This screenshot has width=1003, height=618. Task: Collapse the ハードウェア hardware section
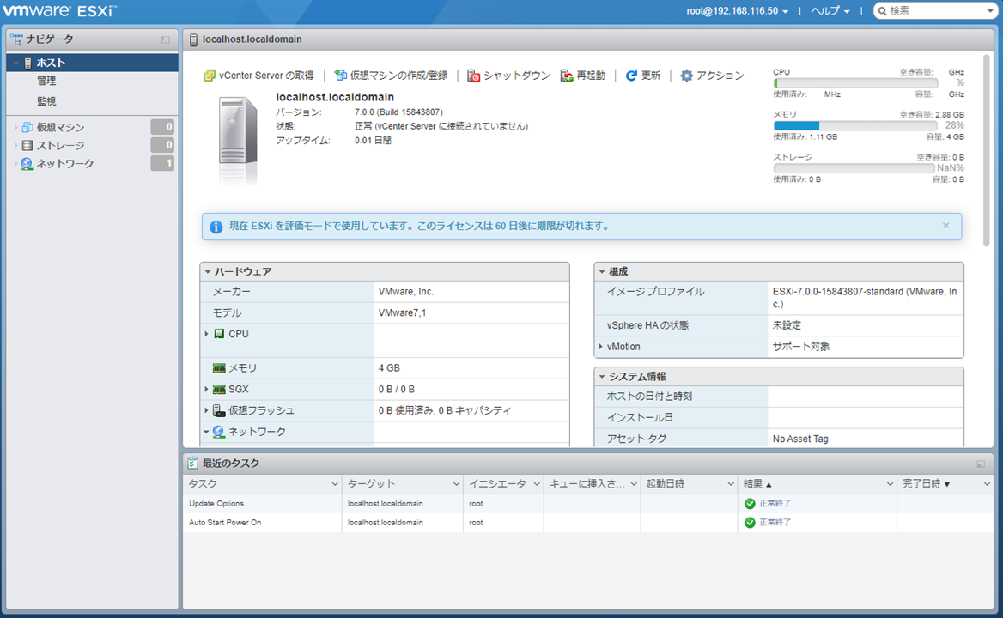point(207,271)
